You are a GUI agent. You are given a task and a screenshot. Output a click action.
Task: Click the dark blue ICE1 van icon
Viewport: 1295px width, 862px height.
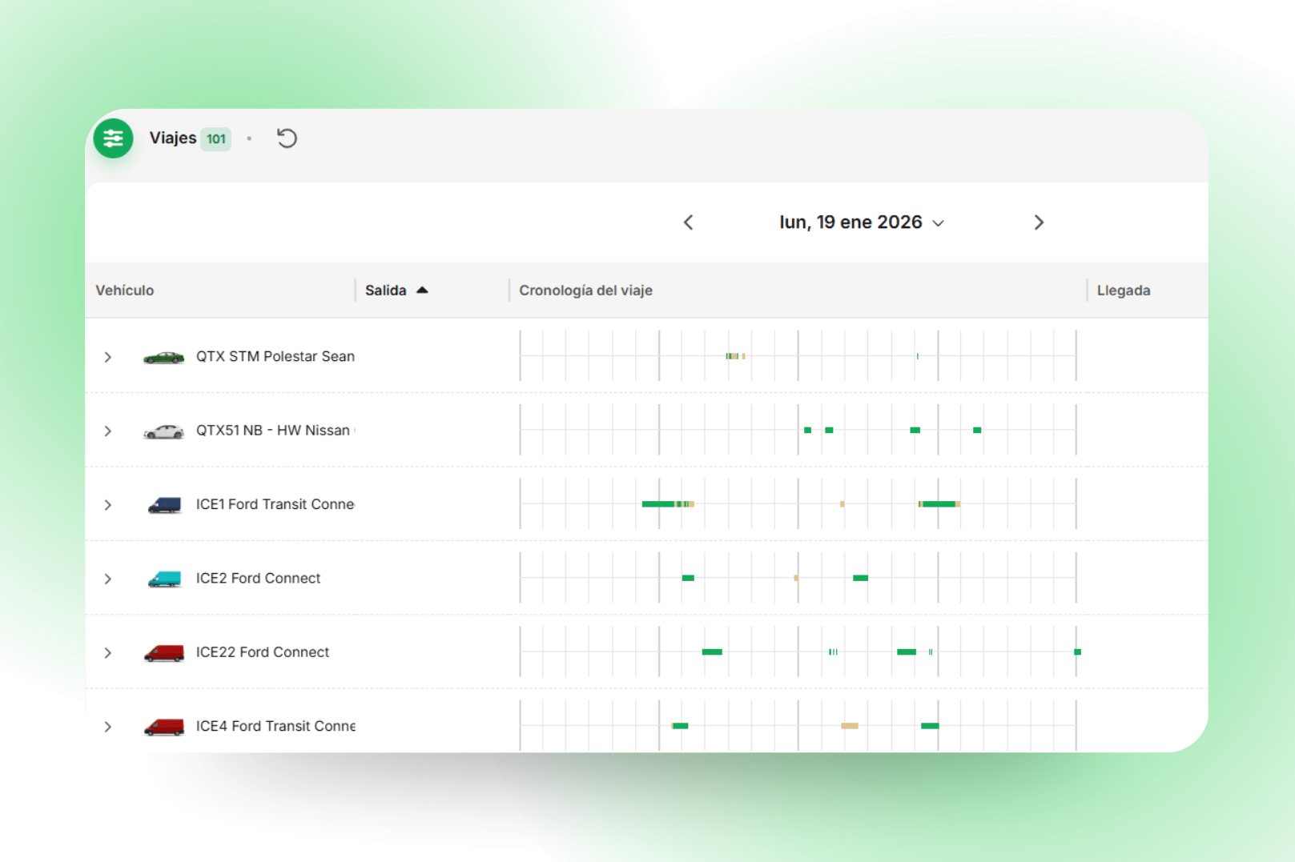164,505
